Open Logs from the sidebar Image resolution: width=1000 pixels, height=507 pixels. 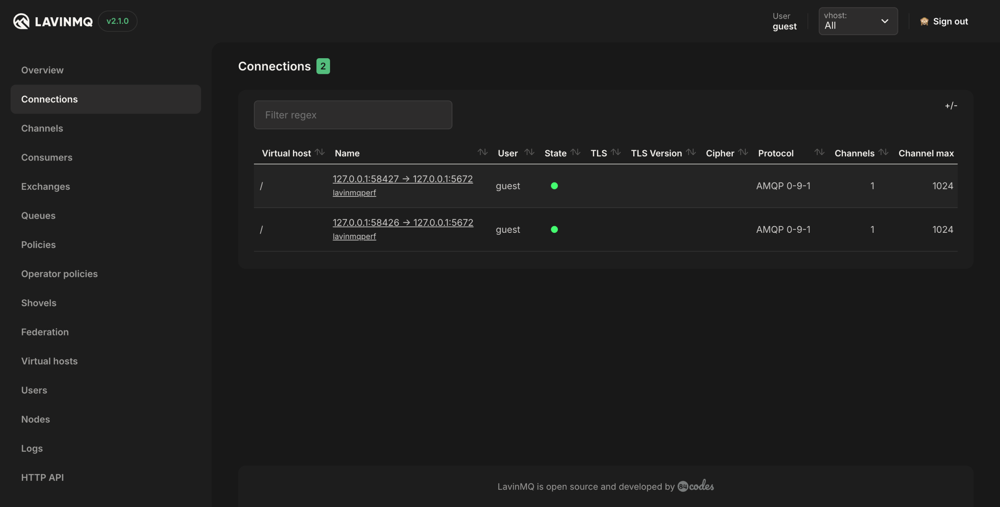pyautogui.click(x=32, y=448)
